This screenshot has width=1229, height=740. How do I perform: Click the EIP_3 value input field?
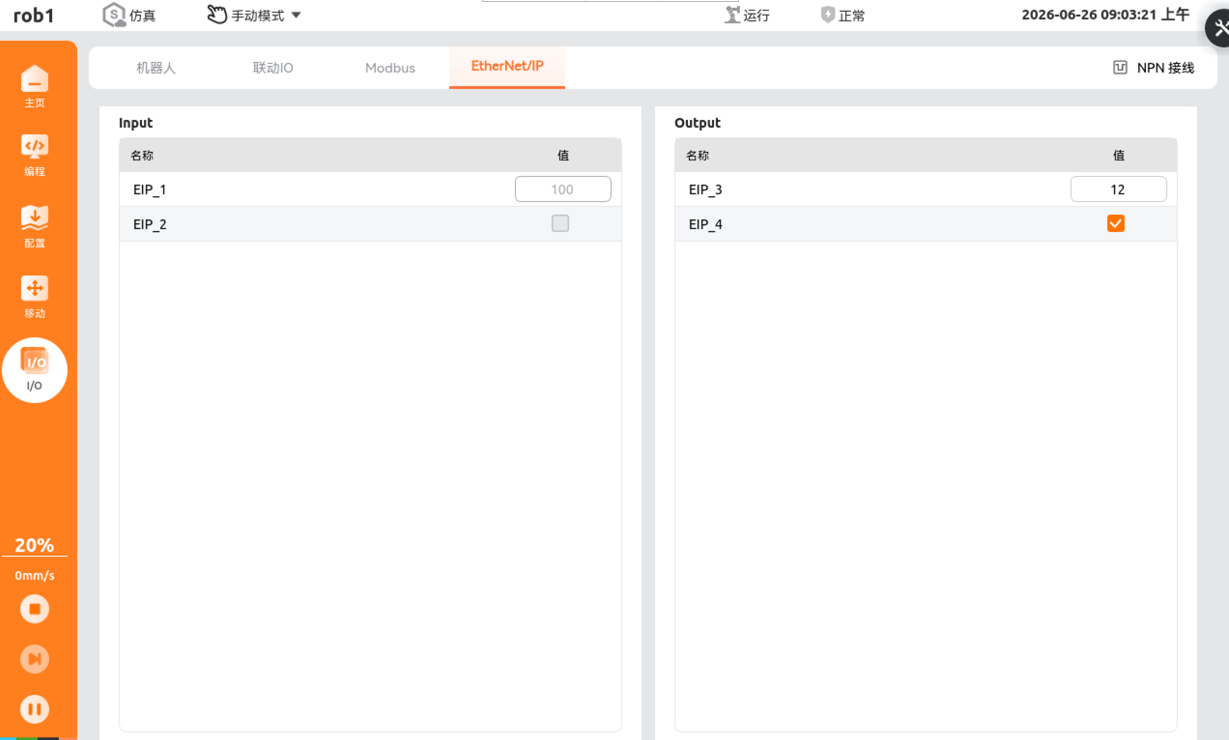point(1118,189)
